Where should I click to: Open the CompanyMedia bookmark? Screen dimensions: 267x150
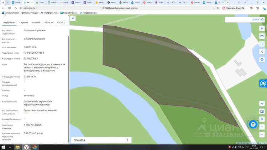10,13
